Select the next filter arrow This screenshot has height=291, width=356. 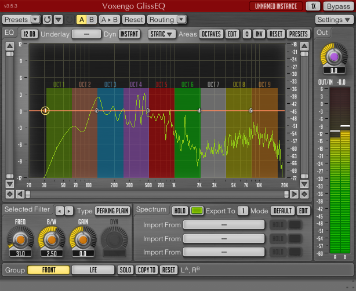point(69,211)
